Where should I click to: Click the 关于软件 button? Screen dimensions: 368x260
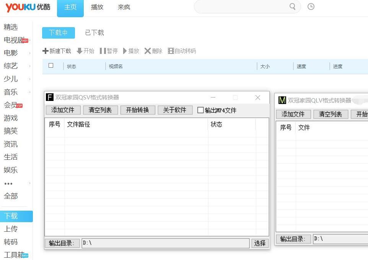coord(175,109)
